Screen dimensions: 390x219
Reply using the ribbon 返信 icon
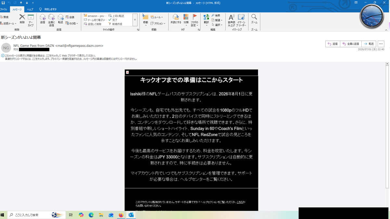[x=43, y=19]
